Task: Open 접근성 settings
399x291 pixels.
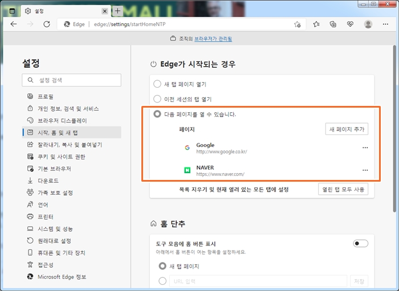Action: point(71,265)
